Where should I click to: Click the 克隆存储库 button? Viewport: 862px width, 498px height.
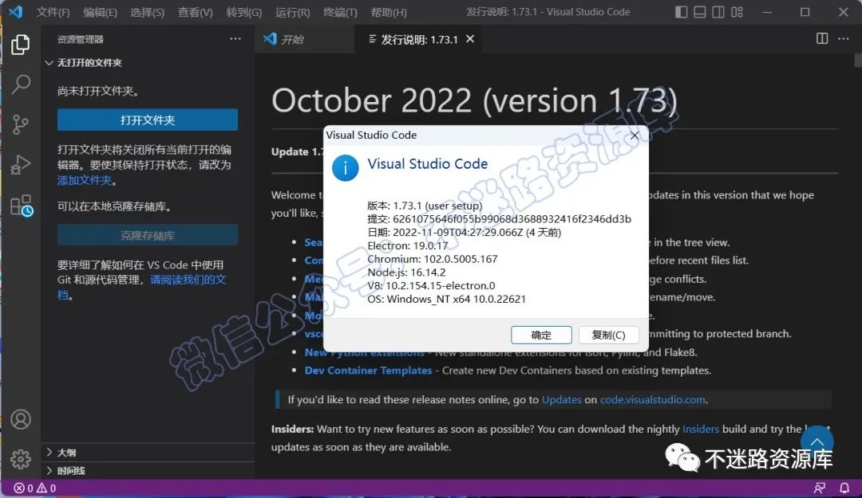tap(148, 235)
